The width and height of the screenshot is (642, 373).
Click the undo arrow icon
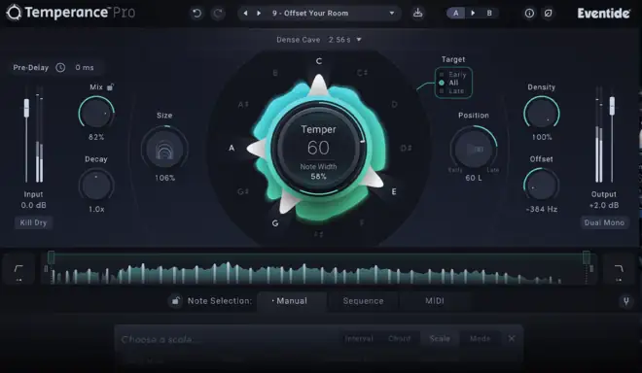click(196, 14)
